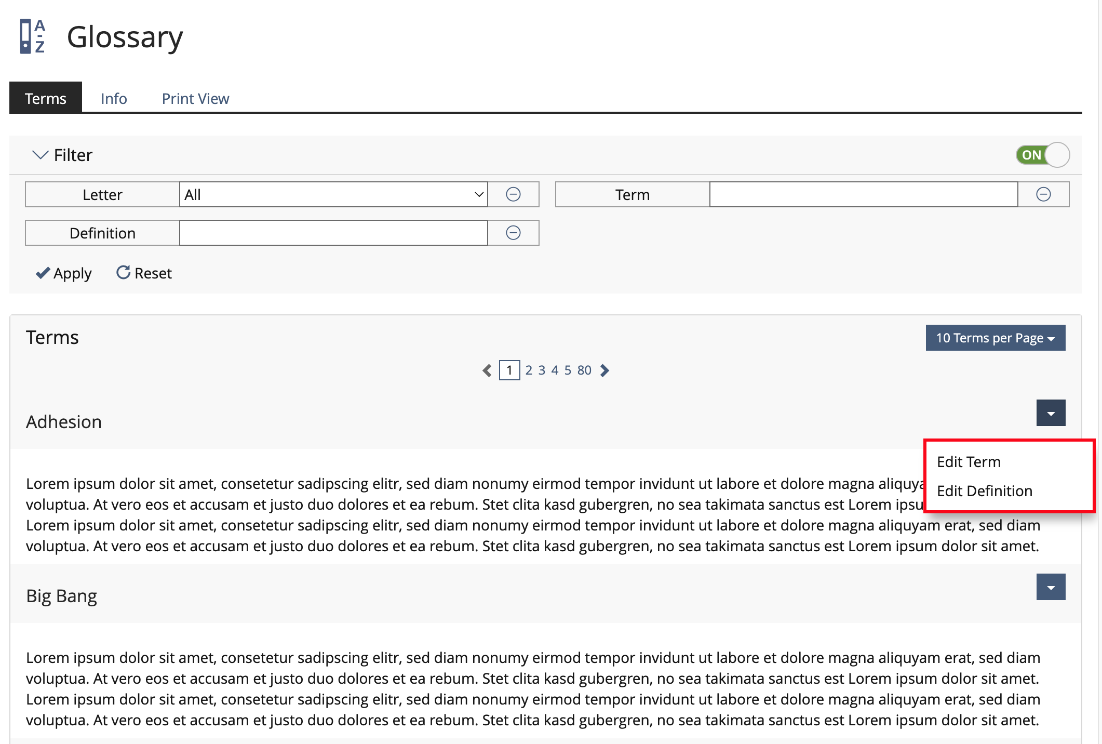The height and width of the screenshot is (744, 1102).
Task: Remove the Term filter with minus icon
Action: 1043,194
